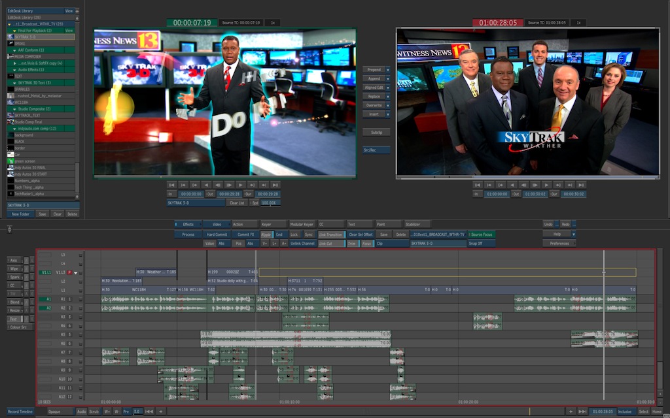Open Preferences
Screen dimensions: 670x418
559,244
